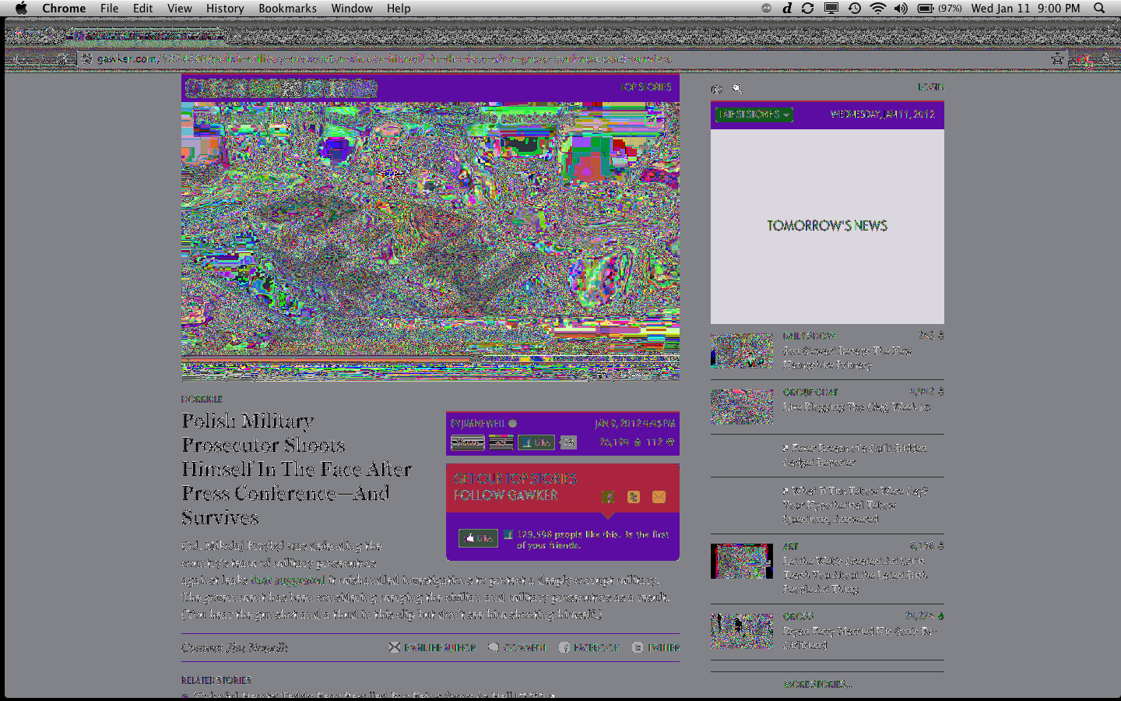Open Time Machine menu bar icon
This screenshot has height=701, width=1121.
pyautogui.click(x=855, y=8)
